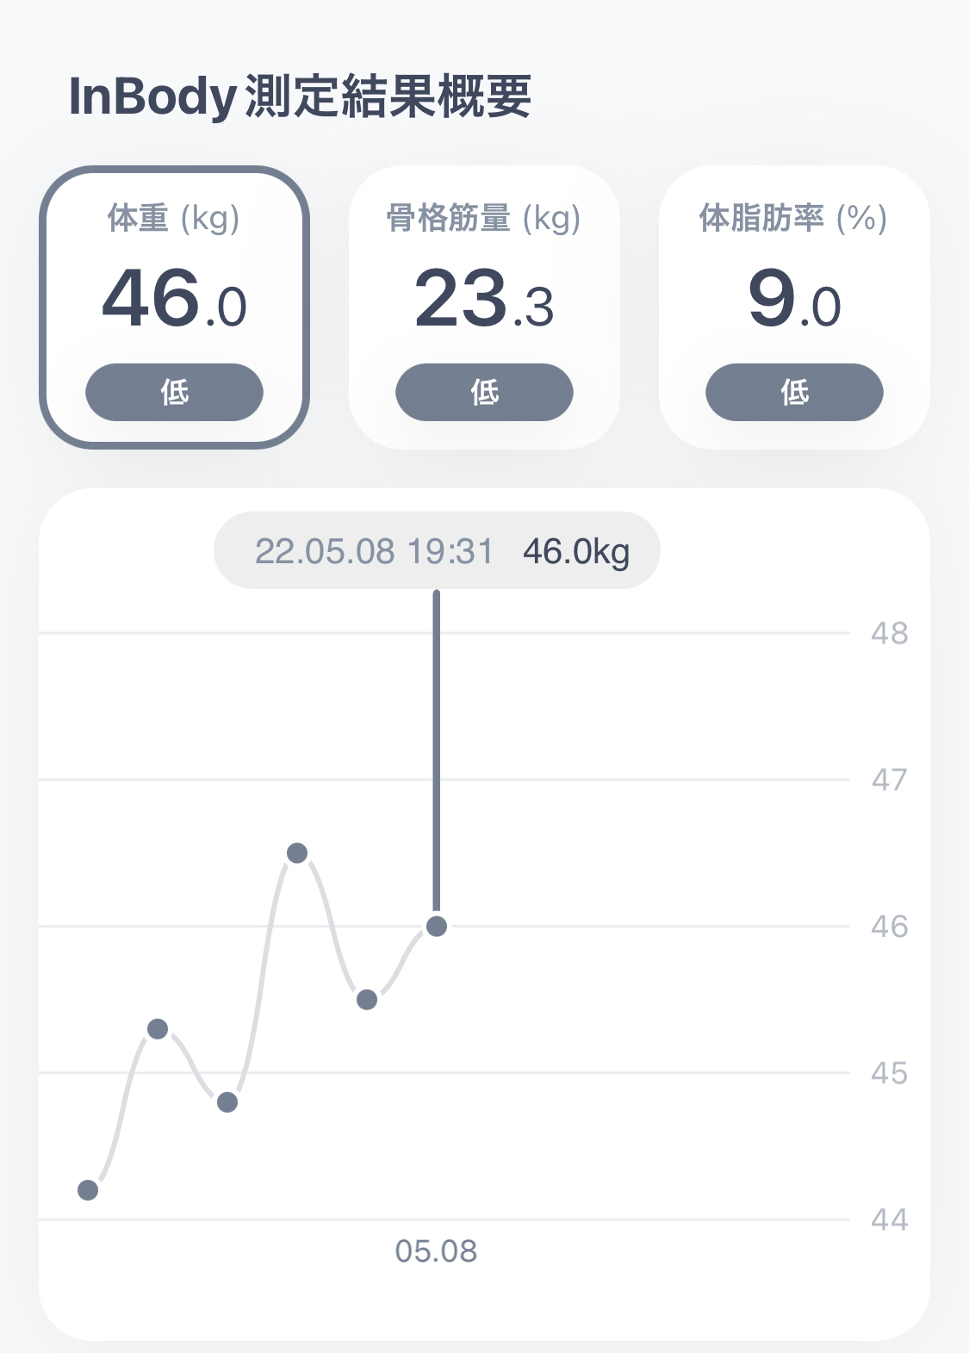Click the second data point from the chart start
The image size is (969, 1353).
point(158,1029)
